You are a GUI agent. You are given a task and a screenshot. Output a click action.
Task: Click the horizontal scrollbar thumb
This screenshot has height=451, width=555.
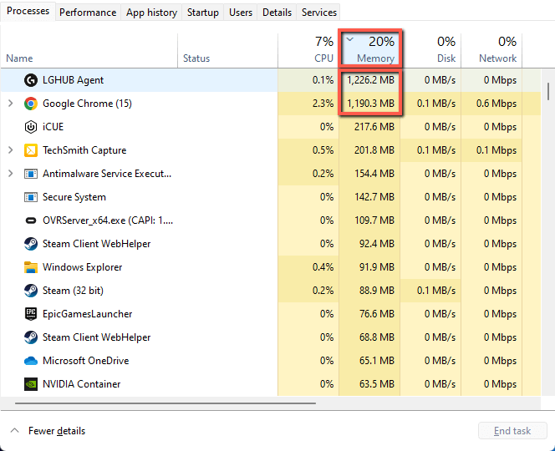pyautogui.click(x=165, y=403)
